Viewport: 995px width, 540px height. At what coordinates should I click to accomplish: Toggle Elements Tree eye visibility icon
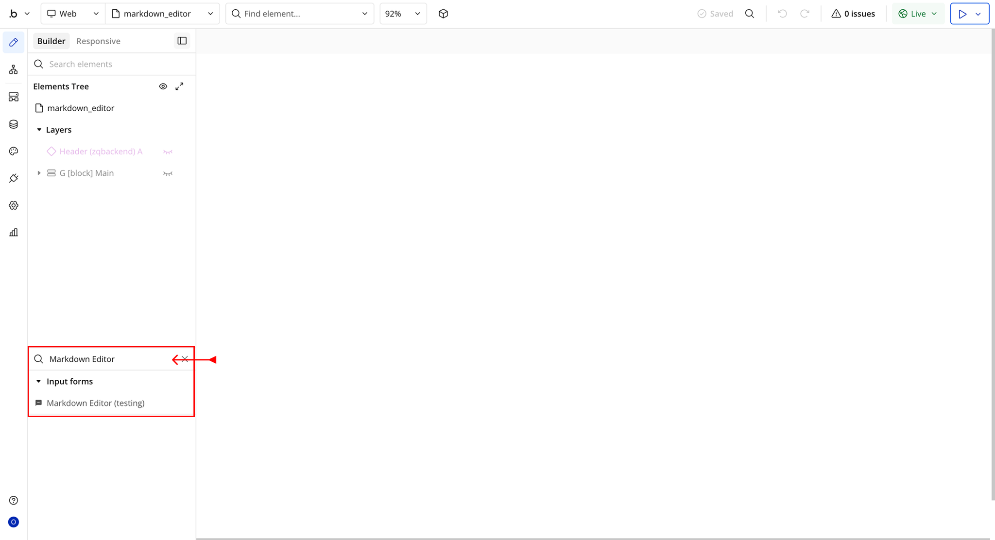[163, 86]
